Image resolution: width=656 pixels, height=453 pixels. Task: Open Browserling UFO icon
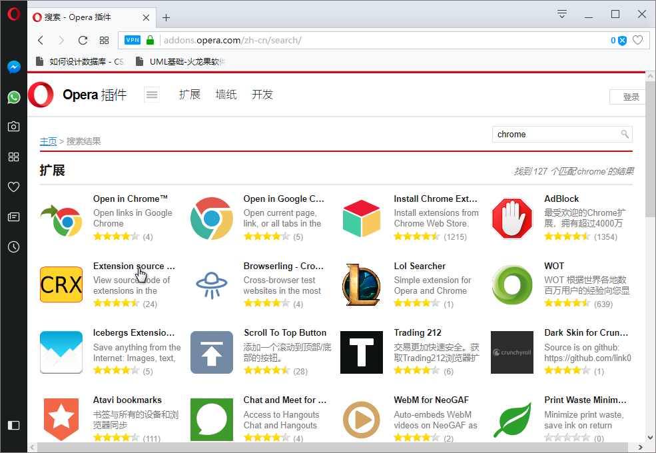(212, 284)
